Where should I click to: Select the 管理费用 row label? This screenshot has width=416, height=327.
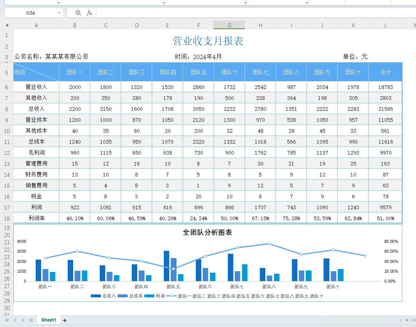pyautogui.click(x=36, y=163)
